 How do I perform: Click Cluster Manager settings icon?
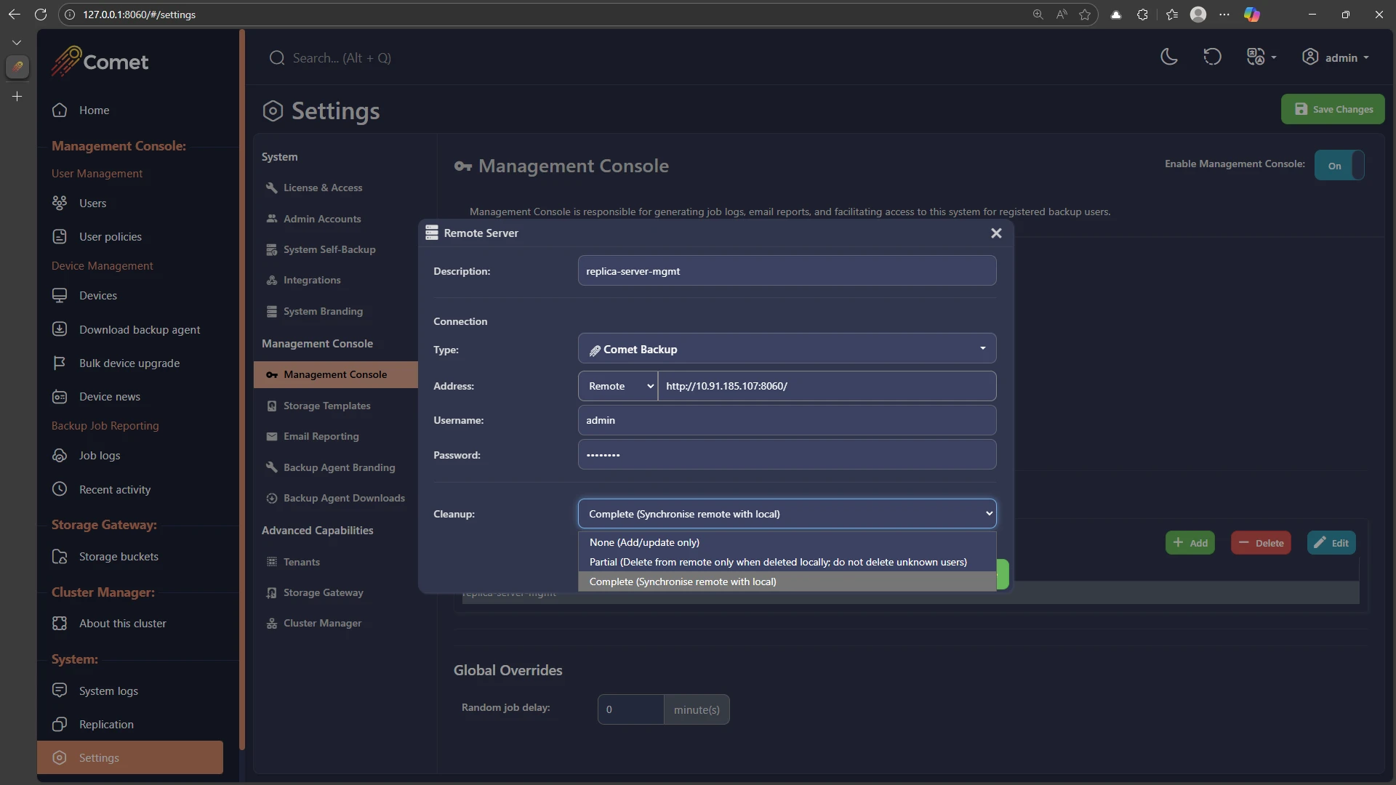pyautogui.click(x=272, y=623)
